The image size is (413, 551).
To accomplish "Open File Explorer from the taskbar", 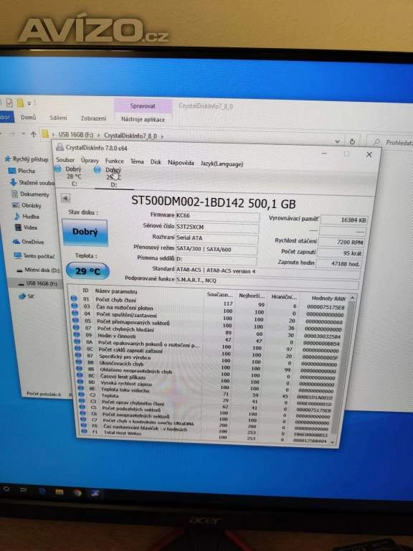I will pos(60,491).
